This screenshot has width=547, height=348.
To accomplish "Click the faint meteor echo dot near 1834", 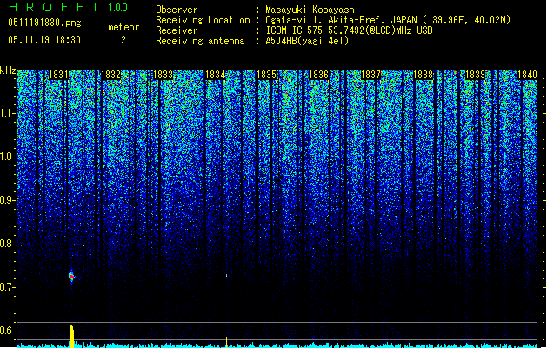I will click(226, 276).
